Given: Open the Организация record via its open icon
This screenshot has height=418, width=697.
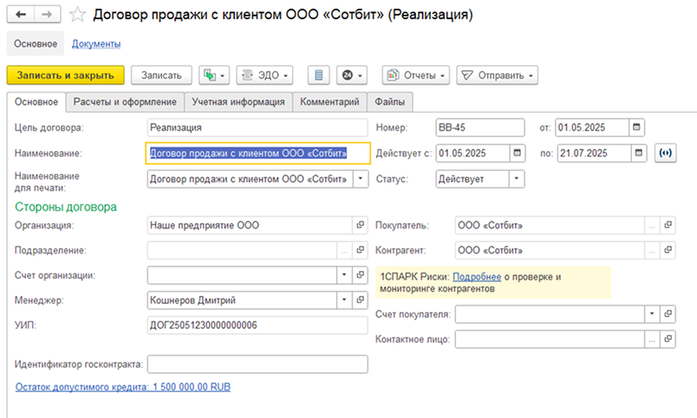Looking at the screenshot, I should [x=360, y=226].
